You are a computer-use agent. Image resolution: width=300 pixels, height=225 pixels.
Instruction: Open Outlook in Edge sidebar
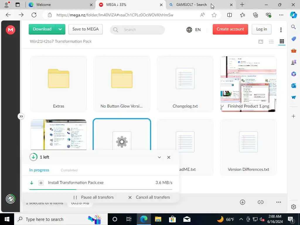coord(294,86)
